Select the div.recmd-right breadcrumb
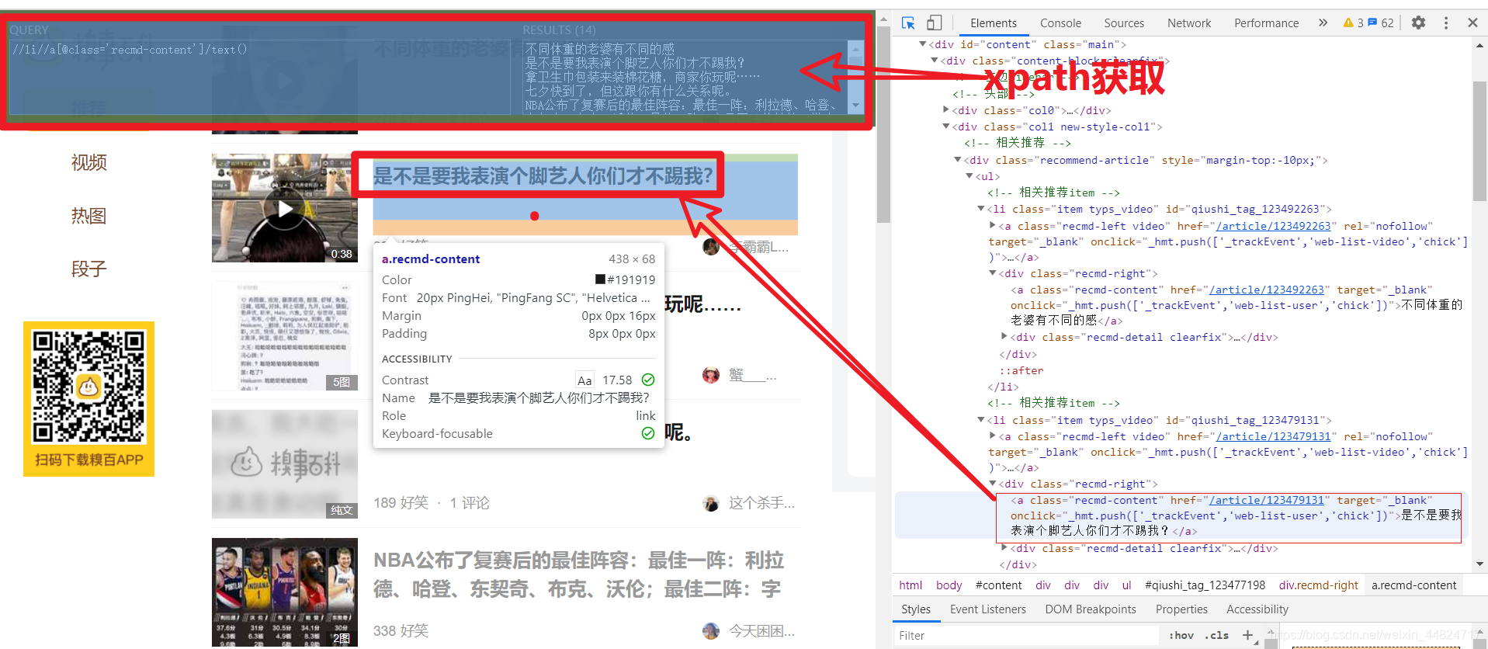The height and width of the screenshot is (649, 1488). coord(1318,585)
